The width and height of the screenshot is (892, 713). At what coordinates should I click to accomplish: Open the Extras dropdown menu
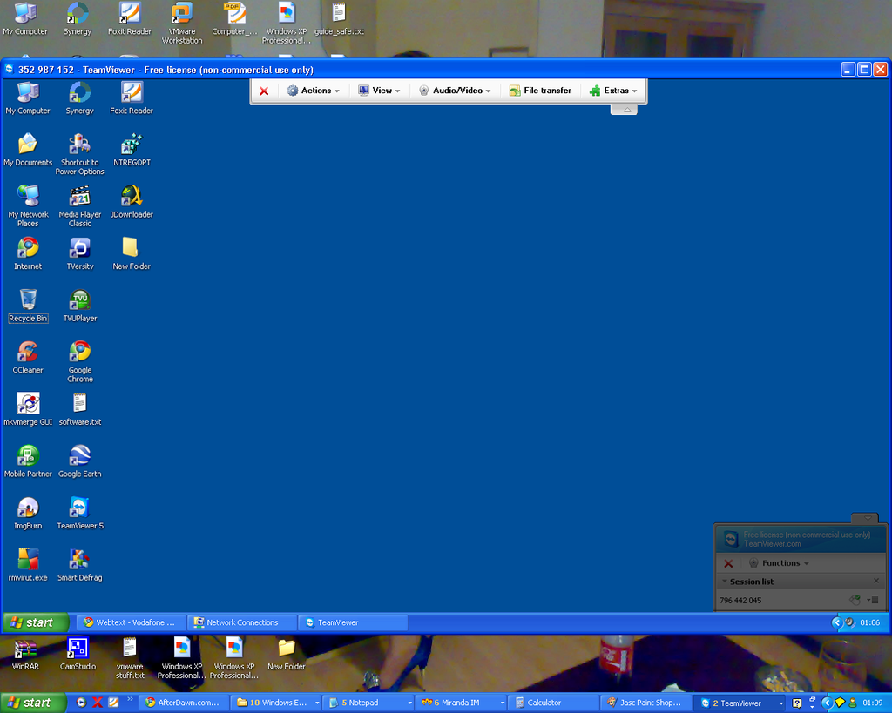[x=613, y=91]
